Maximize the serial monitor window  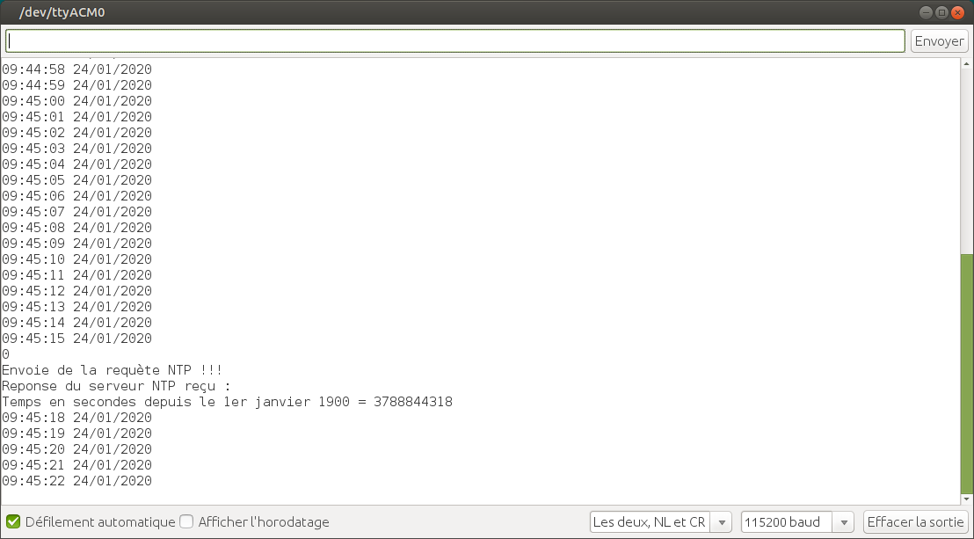(x=941, y=12)
